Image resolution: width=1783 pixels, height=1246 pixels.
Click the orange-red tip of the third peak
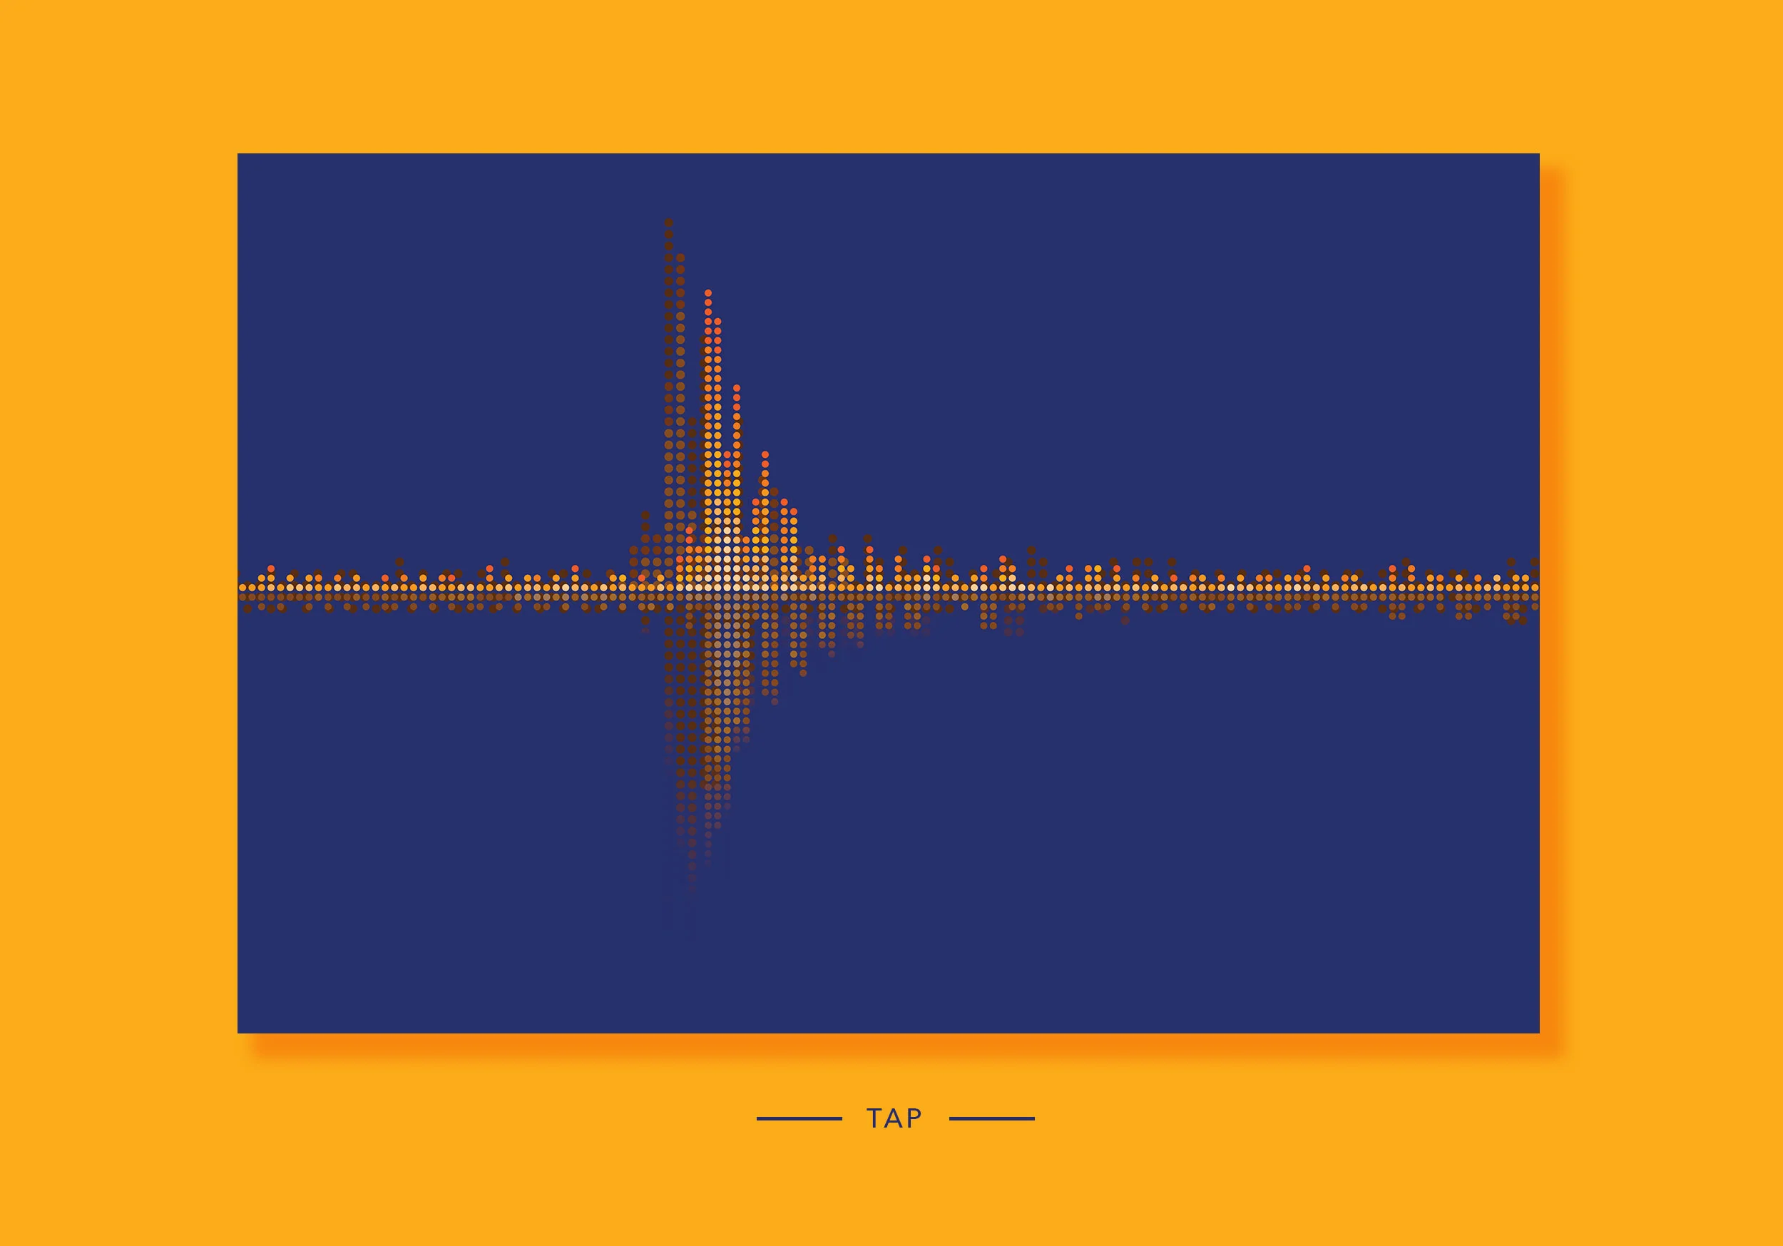coord(736,387)
